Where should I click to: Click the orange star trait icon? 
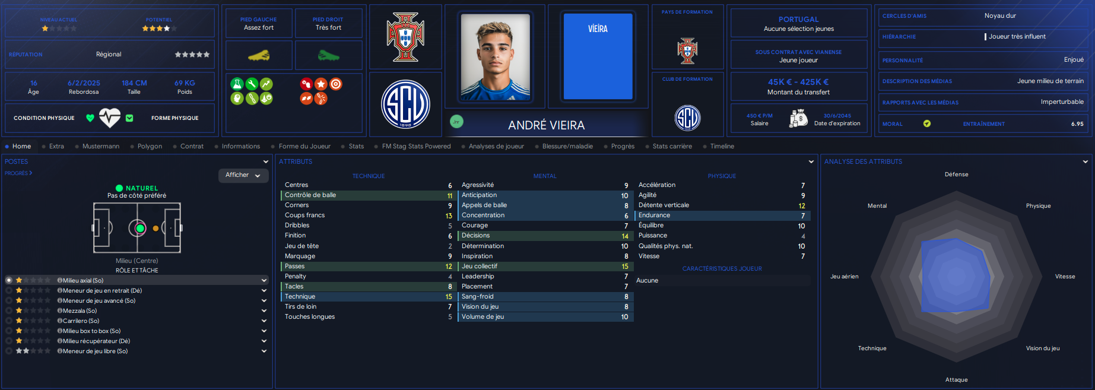321,84
